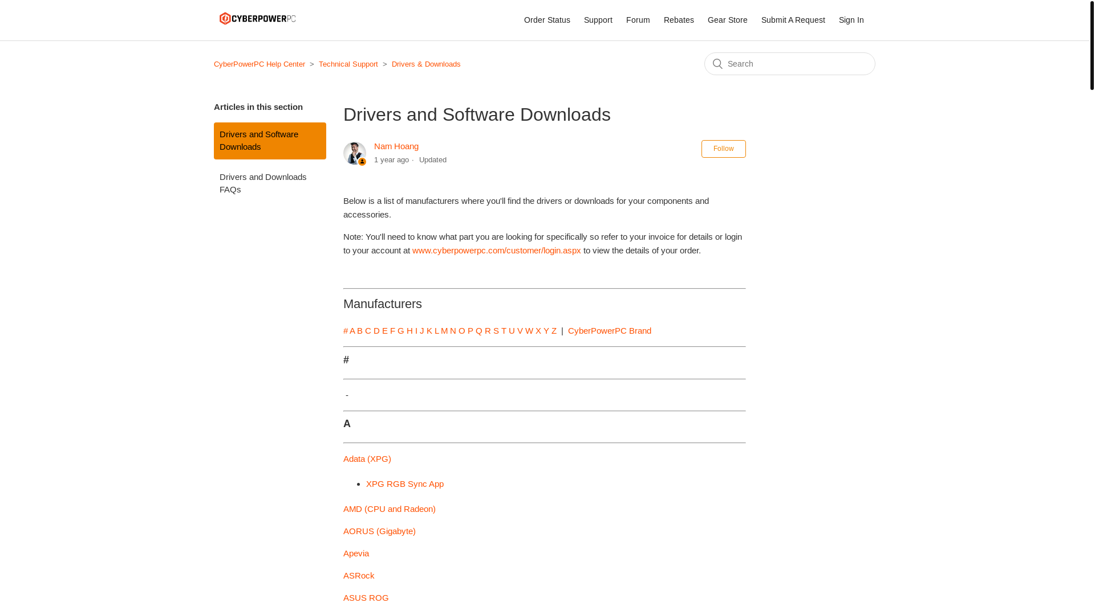Image resolution: width=1095 pixels, height=615 pixels.
Task: Jump to manufacturers letter E
Action: (x=385, y=331)
